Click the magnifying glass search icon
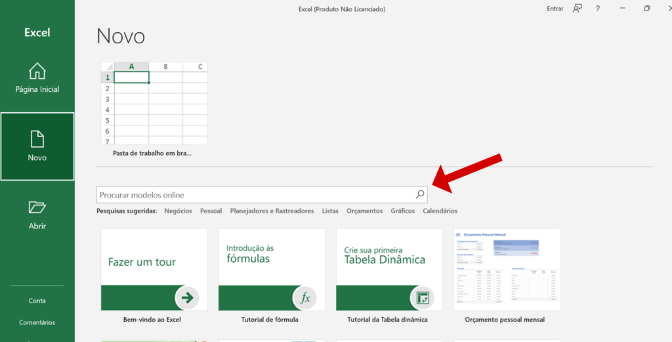This screenshot has width=672, height=342. click(x=420, y=194)
